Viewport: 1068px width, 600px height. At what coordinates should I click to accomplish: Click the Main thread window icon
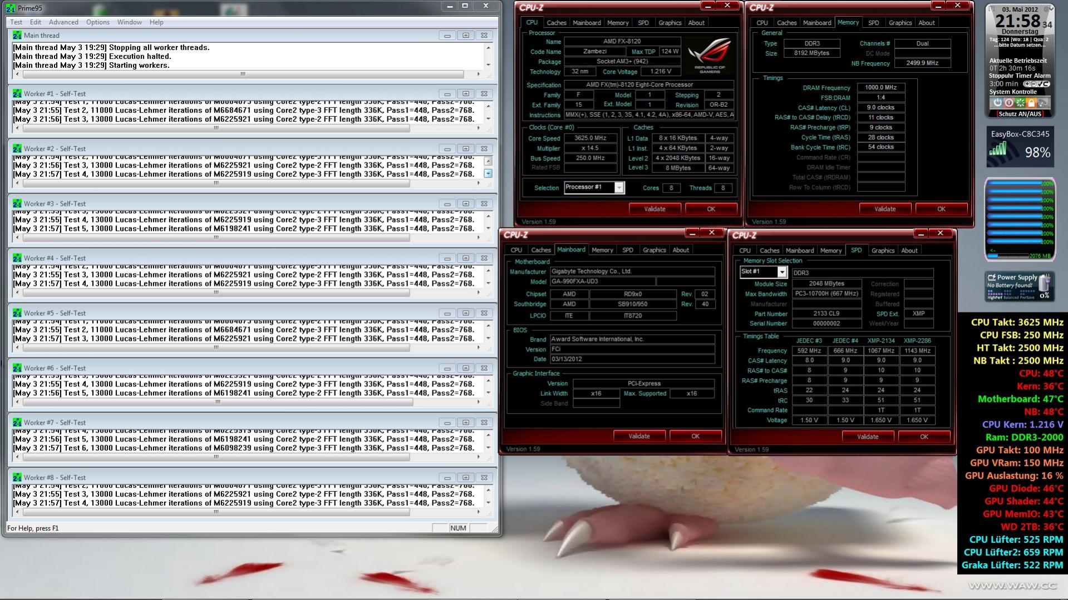(17, 35)
